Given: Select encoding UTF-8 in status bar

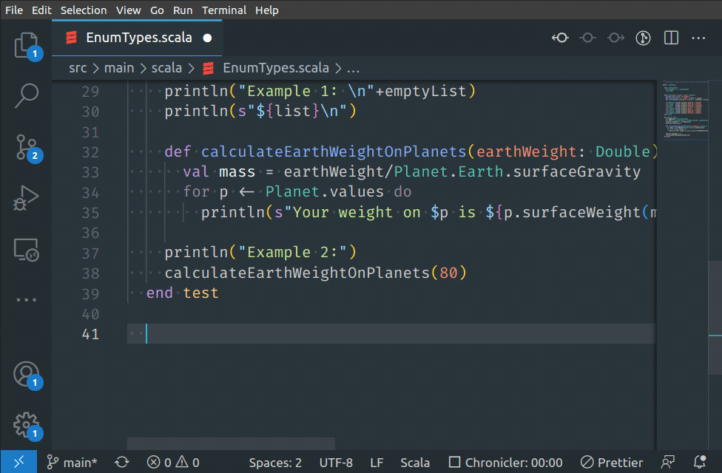Looking at the screenshot, I should [336, 463].
